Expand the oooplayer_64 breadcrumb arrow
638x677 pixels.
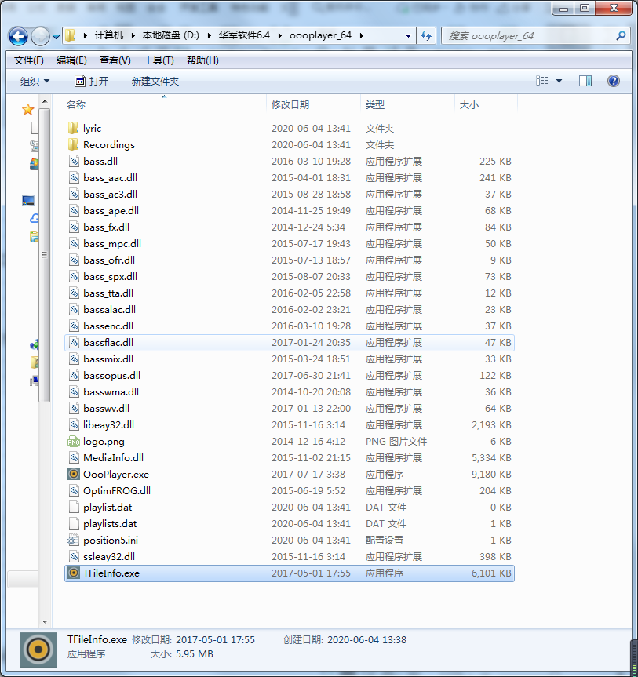(362, 35)
